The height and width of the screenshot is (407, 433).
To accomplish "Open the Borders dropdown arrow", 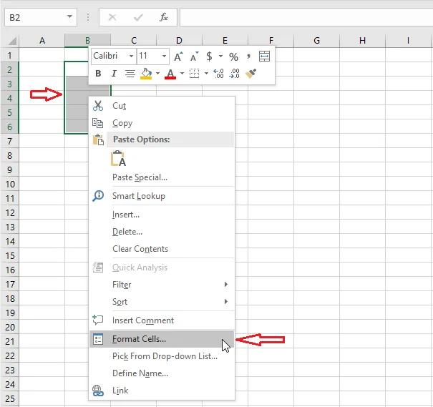I will click(x=206, y=74).
